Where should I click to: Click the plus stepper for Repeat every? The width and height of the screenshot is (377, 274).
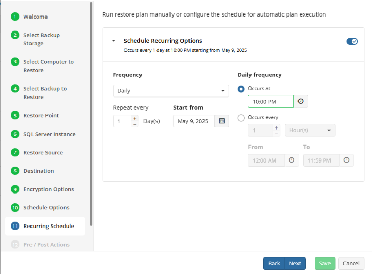tap(135, 118)
